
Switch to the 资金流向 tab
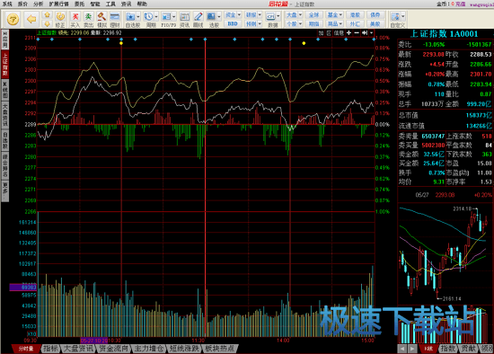(x=113, y=349)
